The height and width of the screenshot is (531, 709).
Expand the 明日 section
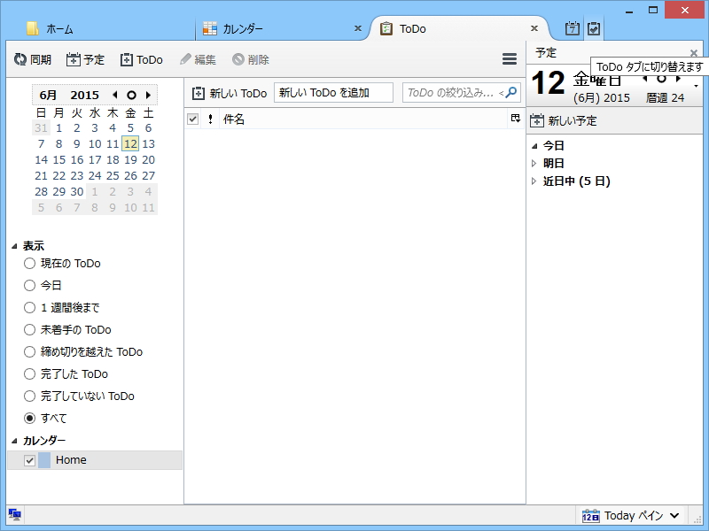pos(534,164)
